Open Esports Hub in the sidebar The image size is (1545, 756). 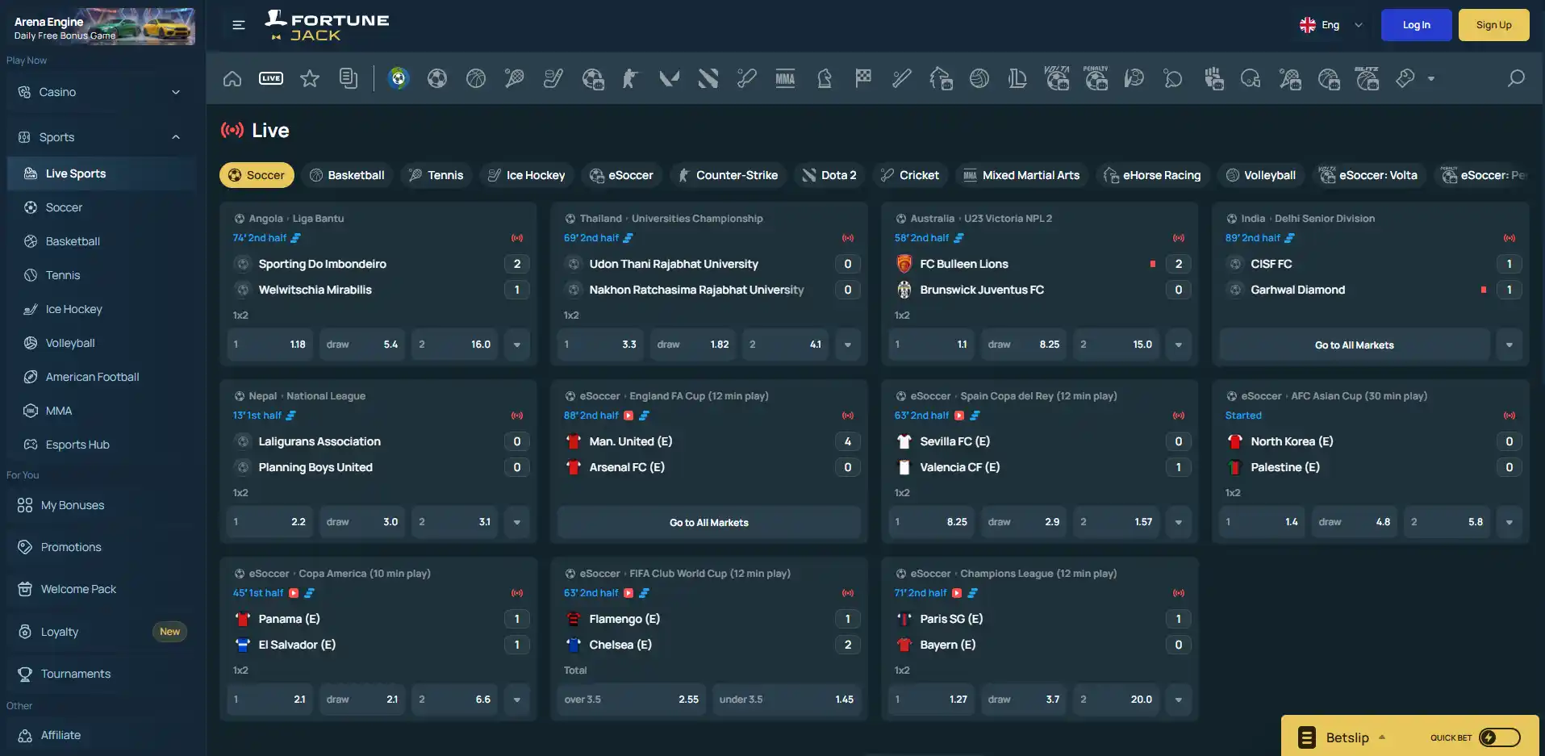click(x=101, y=445)
